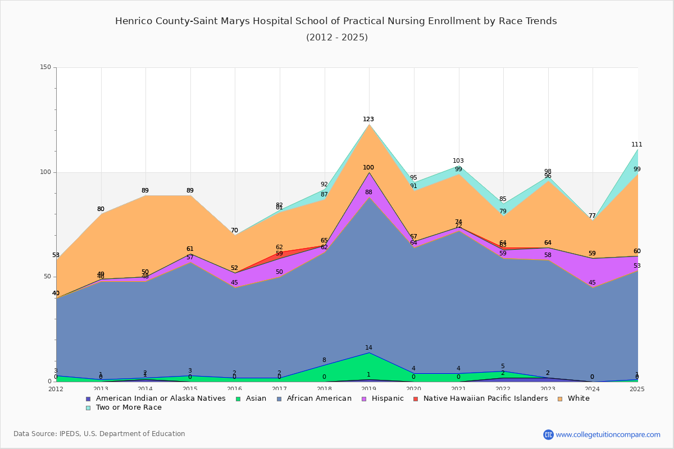This screenshot has width=674, height=449.
Task: Click the 2022 x-axis label
Action: pos(503,389)
